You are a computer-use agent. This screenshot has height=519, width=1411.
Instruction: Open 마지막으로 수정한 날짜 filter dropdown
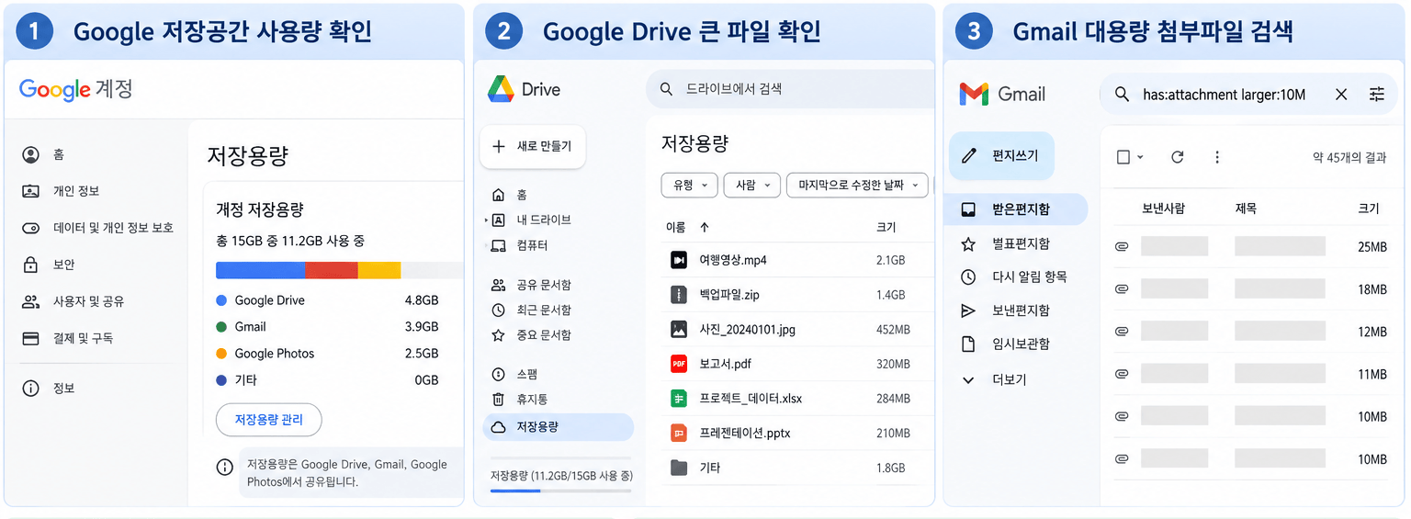[857, 185]
